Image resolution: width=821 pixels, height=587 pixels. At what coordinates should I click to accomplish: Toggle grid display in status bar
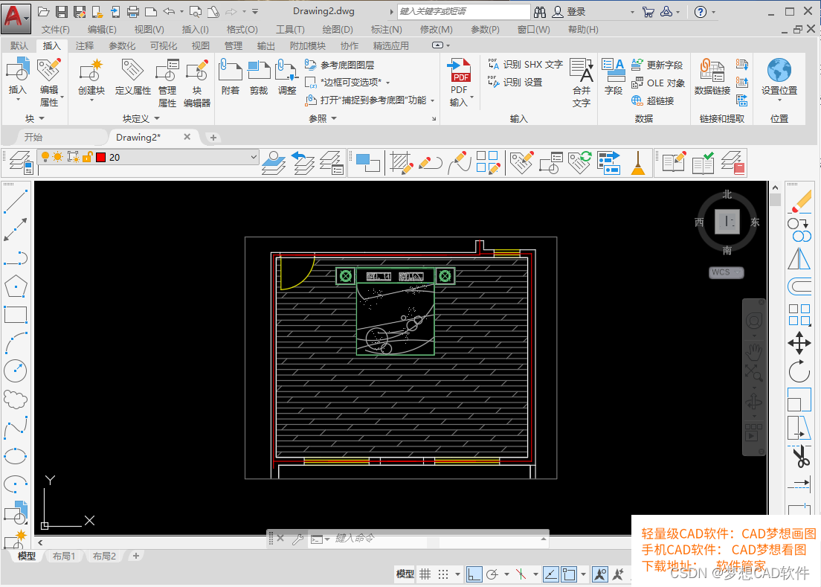tap(425, 574)
